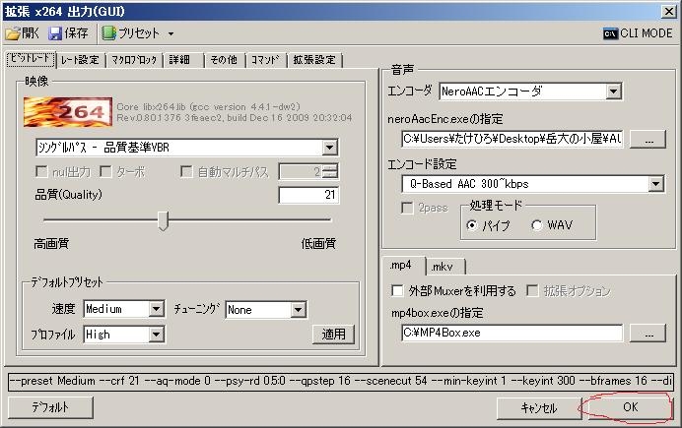Select the パイプ radio button
Viewport: 682px width, 428px height.
tap(472, 225)
